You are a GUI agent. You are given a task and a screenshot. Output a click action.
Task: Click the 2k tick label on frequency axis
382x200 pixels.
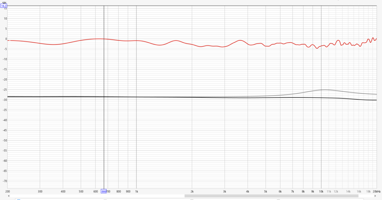192,192
